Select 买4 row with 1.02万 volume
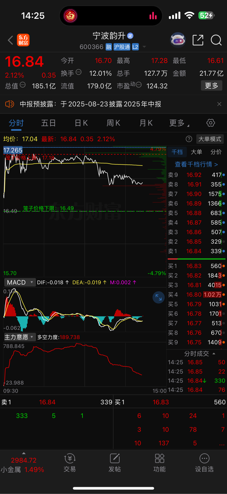227x494 pixels. [196, 295]
